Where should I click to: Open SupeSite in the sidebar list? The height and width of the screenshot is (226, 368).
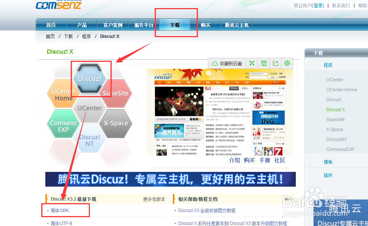(x=335, y=120)
